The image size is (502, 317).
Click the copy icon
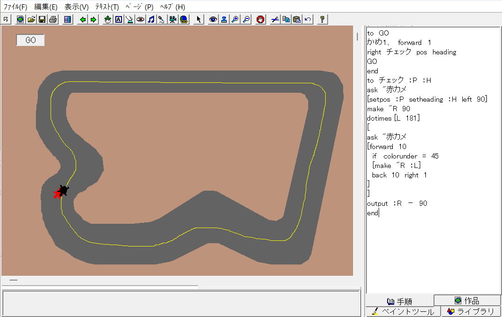286,19
